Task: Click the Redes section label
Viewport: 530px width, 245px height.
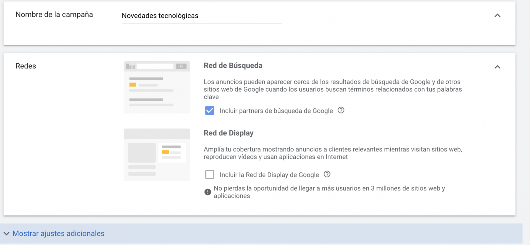Action: 26,66
